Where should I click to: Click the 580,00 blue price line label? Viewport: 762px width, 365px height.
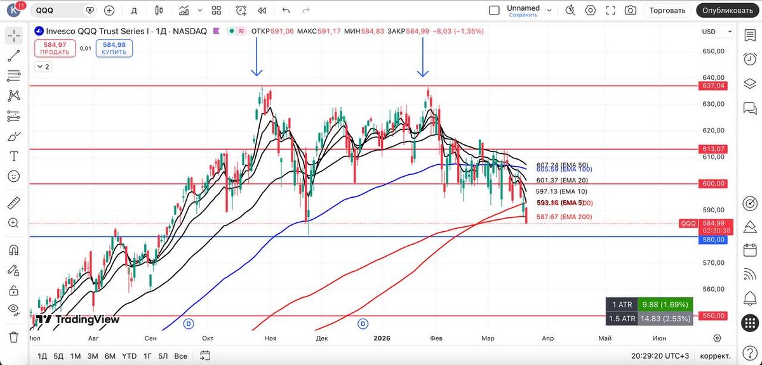pyautogui.click(x=713, y=240)
